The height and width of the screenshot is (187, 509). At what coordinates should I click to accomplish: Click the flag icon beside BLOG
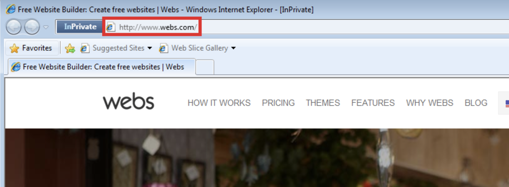pos(507,103)
